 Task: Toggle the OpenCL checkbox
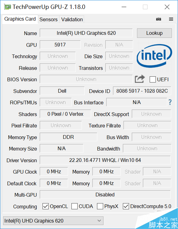coord(46,206)
